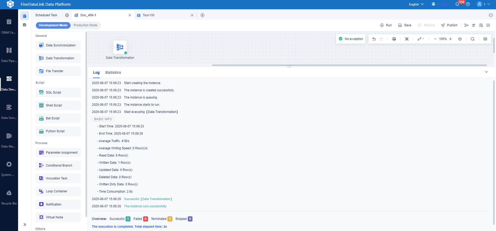
Task: Zoom in the canvas with plus
Action: click(451, 39)
